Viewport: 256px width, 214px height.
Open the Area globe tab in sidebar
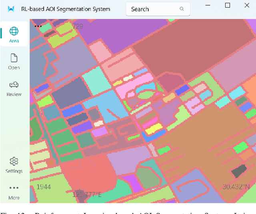point(14,34)
